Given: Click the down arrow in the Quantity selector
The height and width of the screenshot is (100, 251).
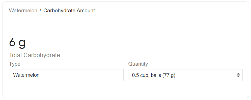Looking at the screenshot, I should 238,76.
